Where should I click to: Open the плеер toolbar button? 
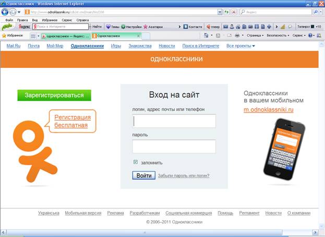tap(213, 27)
